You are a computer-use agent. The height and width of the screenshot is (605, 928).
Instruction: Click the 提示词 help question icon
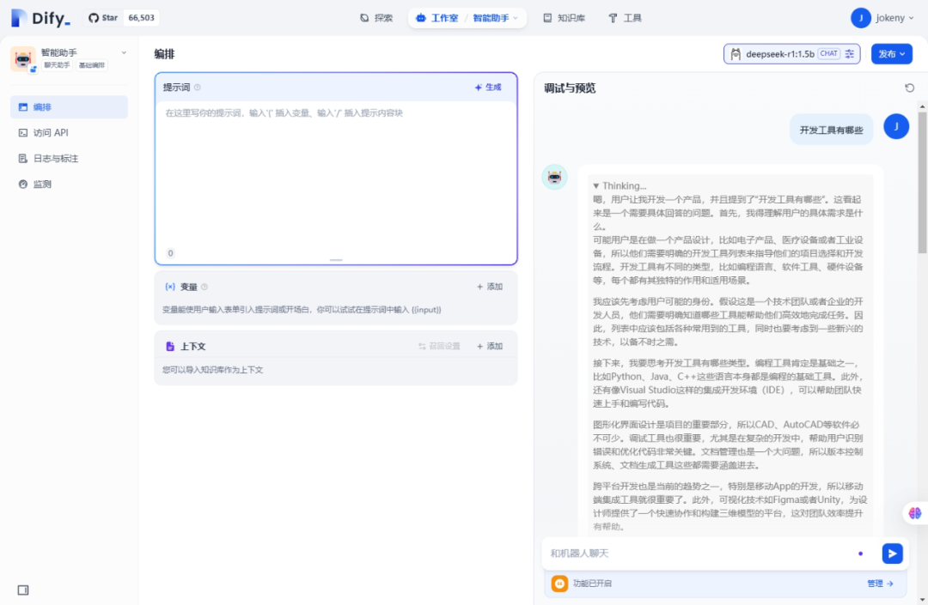click(x=198, y=88)
